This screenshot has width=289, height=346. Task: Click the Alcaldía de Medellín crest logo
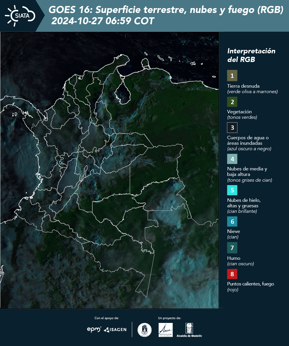click(x=189, y=330)
